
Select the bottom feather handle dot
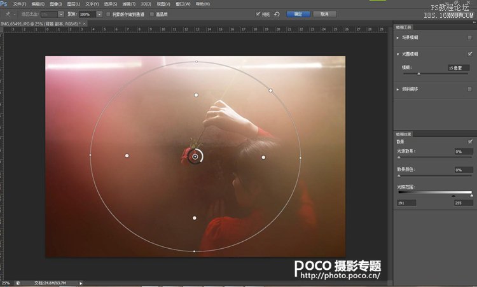[195, 218]
